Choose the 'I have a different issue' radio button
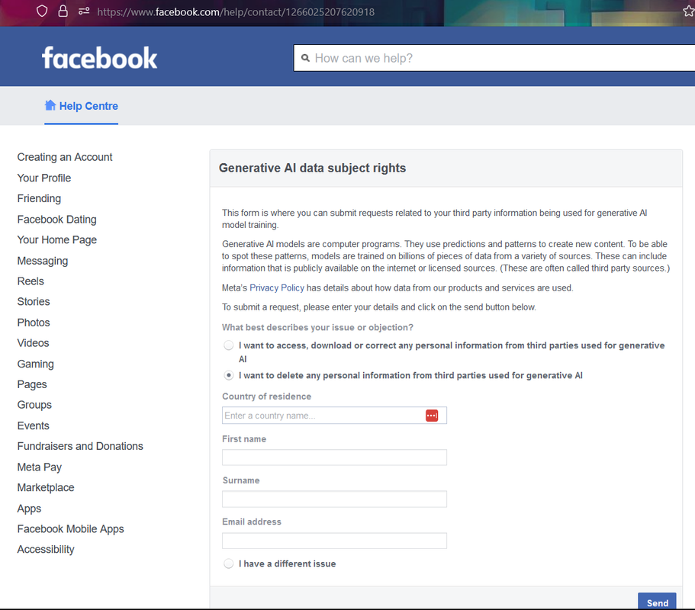 pyautogui.click(x=229, y=563)
